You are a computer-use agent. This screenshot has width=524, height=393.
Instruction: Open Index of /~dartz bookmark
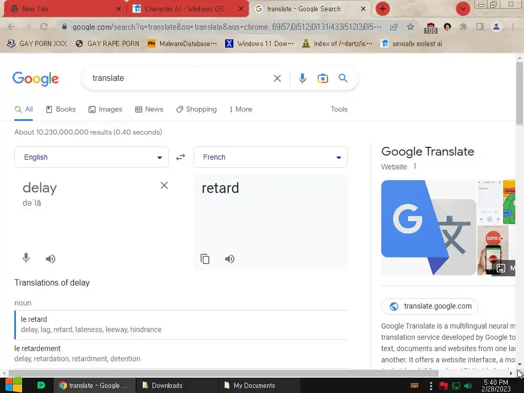tap(337, 44)
